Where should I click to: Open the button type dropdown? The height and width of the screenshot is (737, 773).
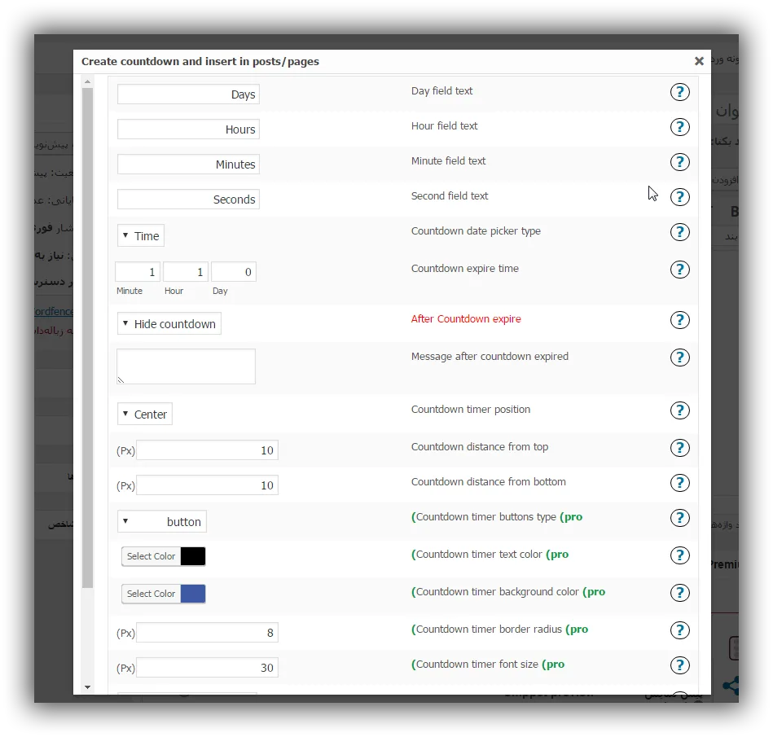pyautogui.click(x=162, y=521)
